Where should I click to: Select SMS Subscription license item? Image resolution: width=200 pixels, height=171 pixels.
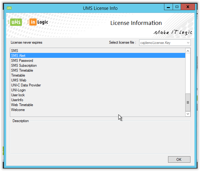[24, 66]
